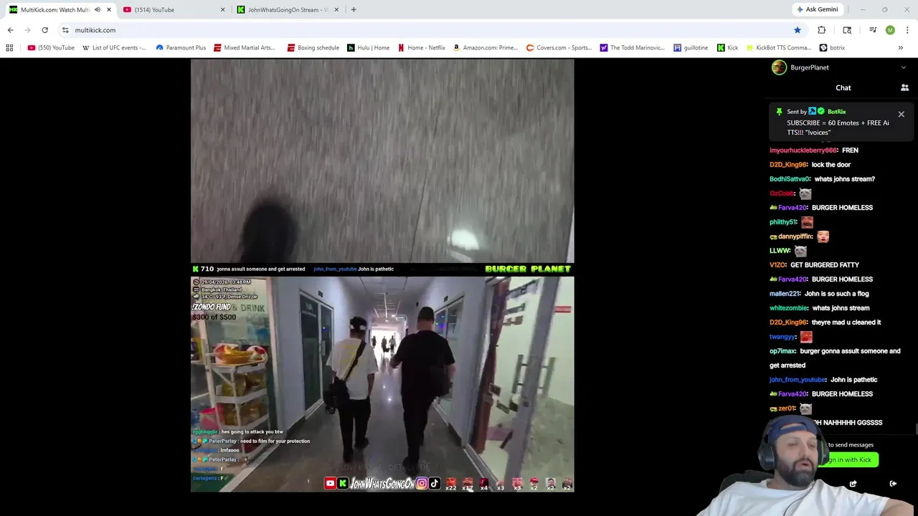Image resolution: width=918 pixels, height=516 pixels.
Task: Open the Kick bookmark
Action: pyautogui.click(x=727, y=48)
